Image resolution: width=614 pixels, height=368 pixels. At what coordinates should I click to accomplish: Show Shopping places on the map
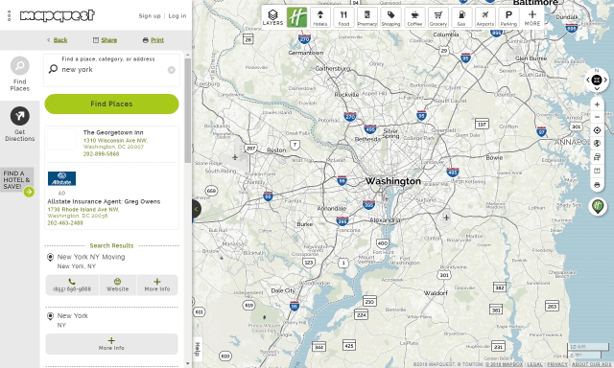tap(390, 17)
